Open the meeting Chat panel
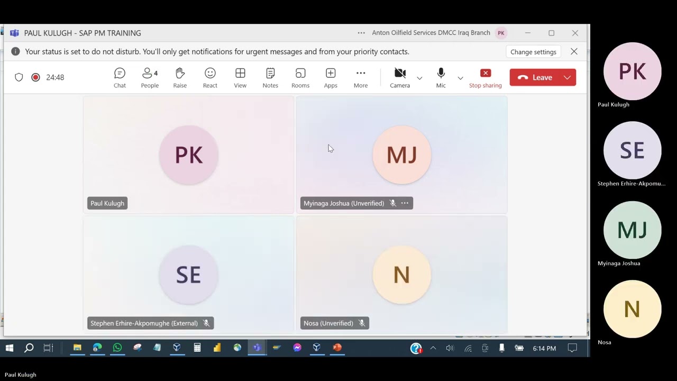 pos(120,78)
